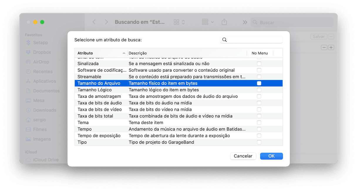Click the sergio home icon in the sidebar
Screen dimensions: 357x192
pyautogui.click(x=28, y=120)
